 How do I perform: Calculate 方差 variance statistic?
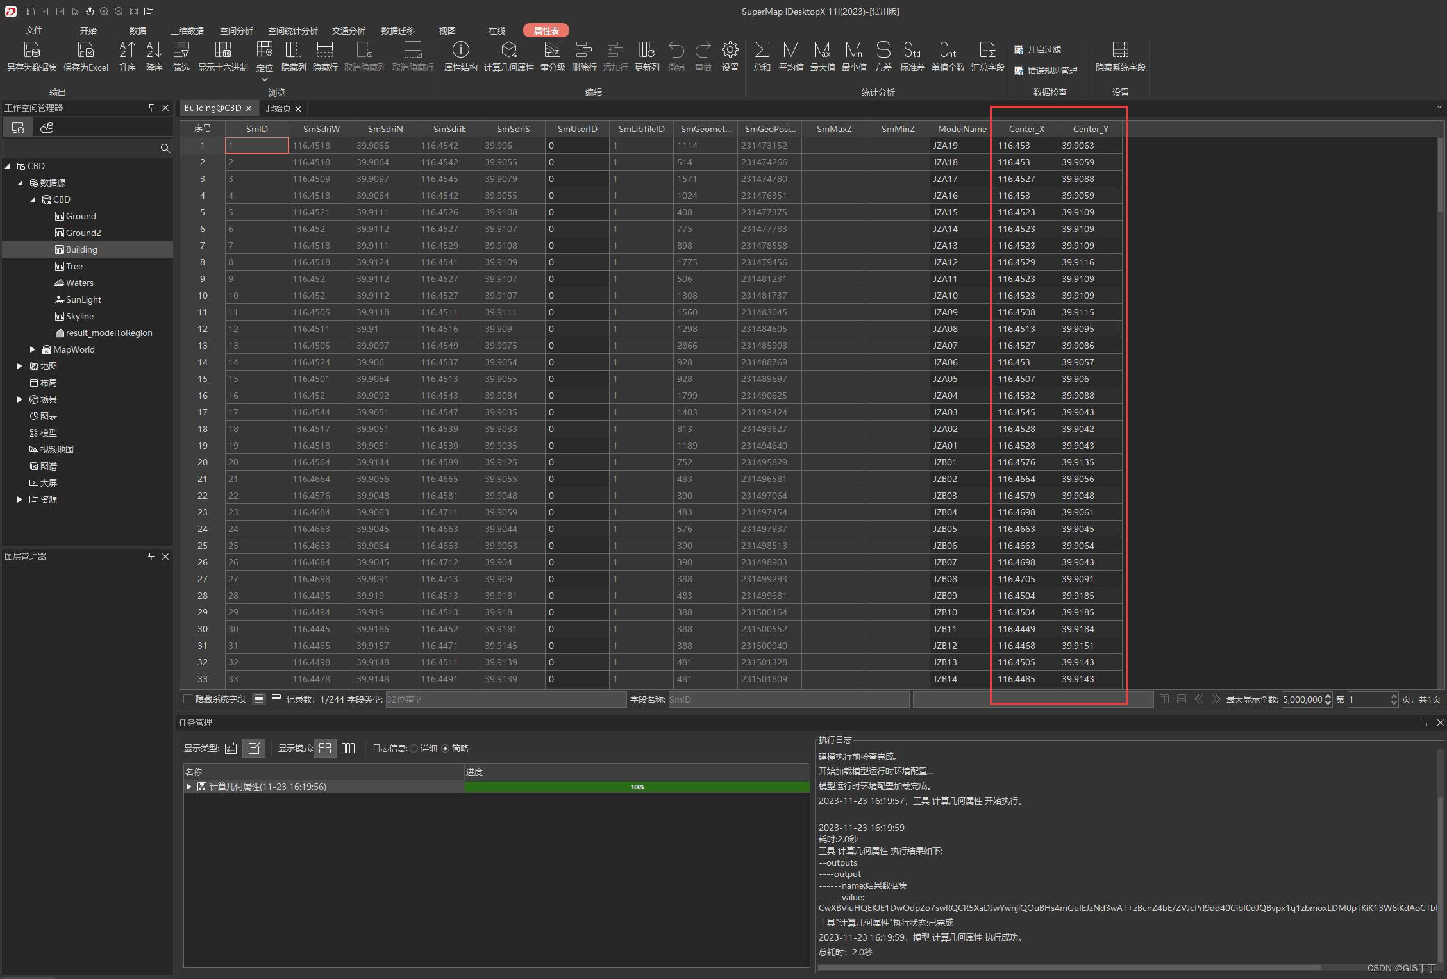[883, 56]
